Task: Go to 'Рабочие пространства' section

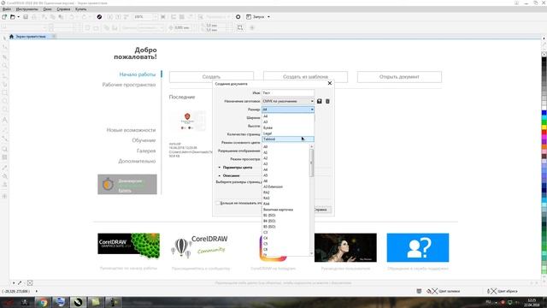Action: (x=129, y=85)
